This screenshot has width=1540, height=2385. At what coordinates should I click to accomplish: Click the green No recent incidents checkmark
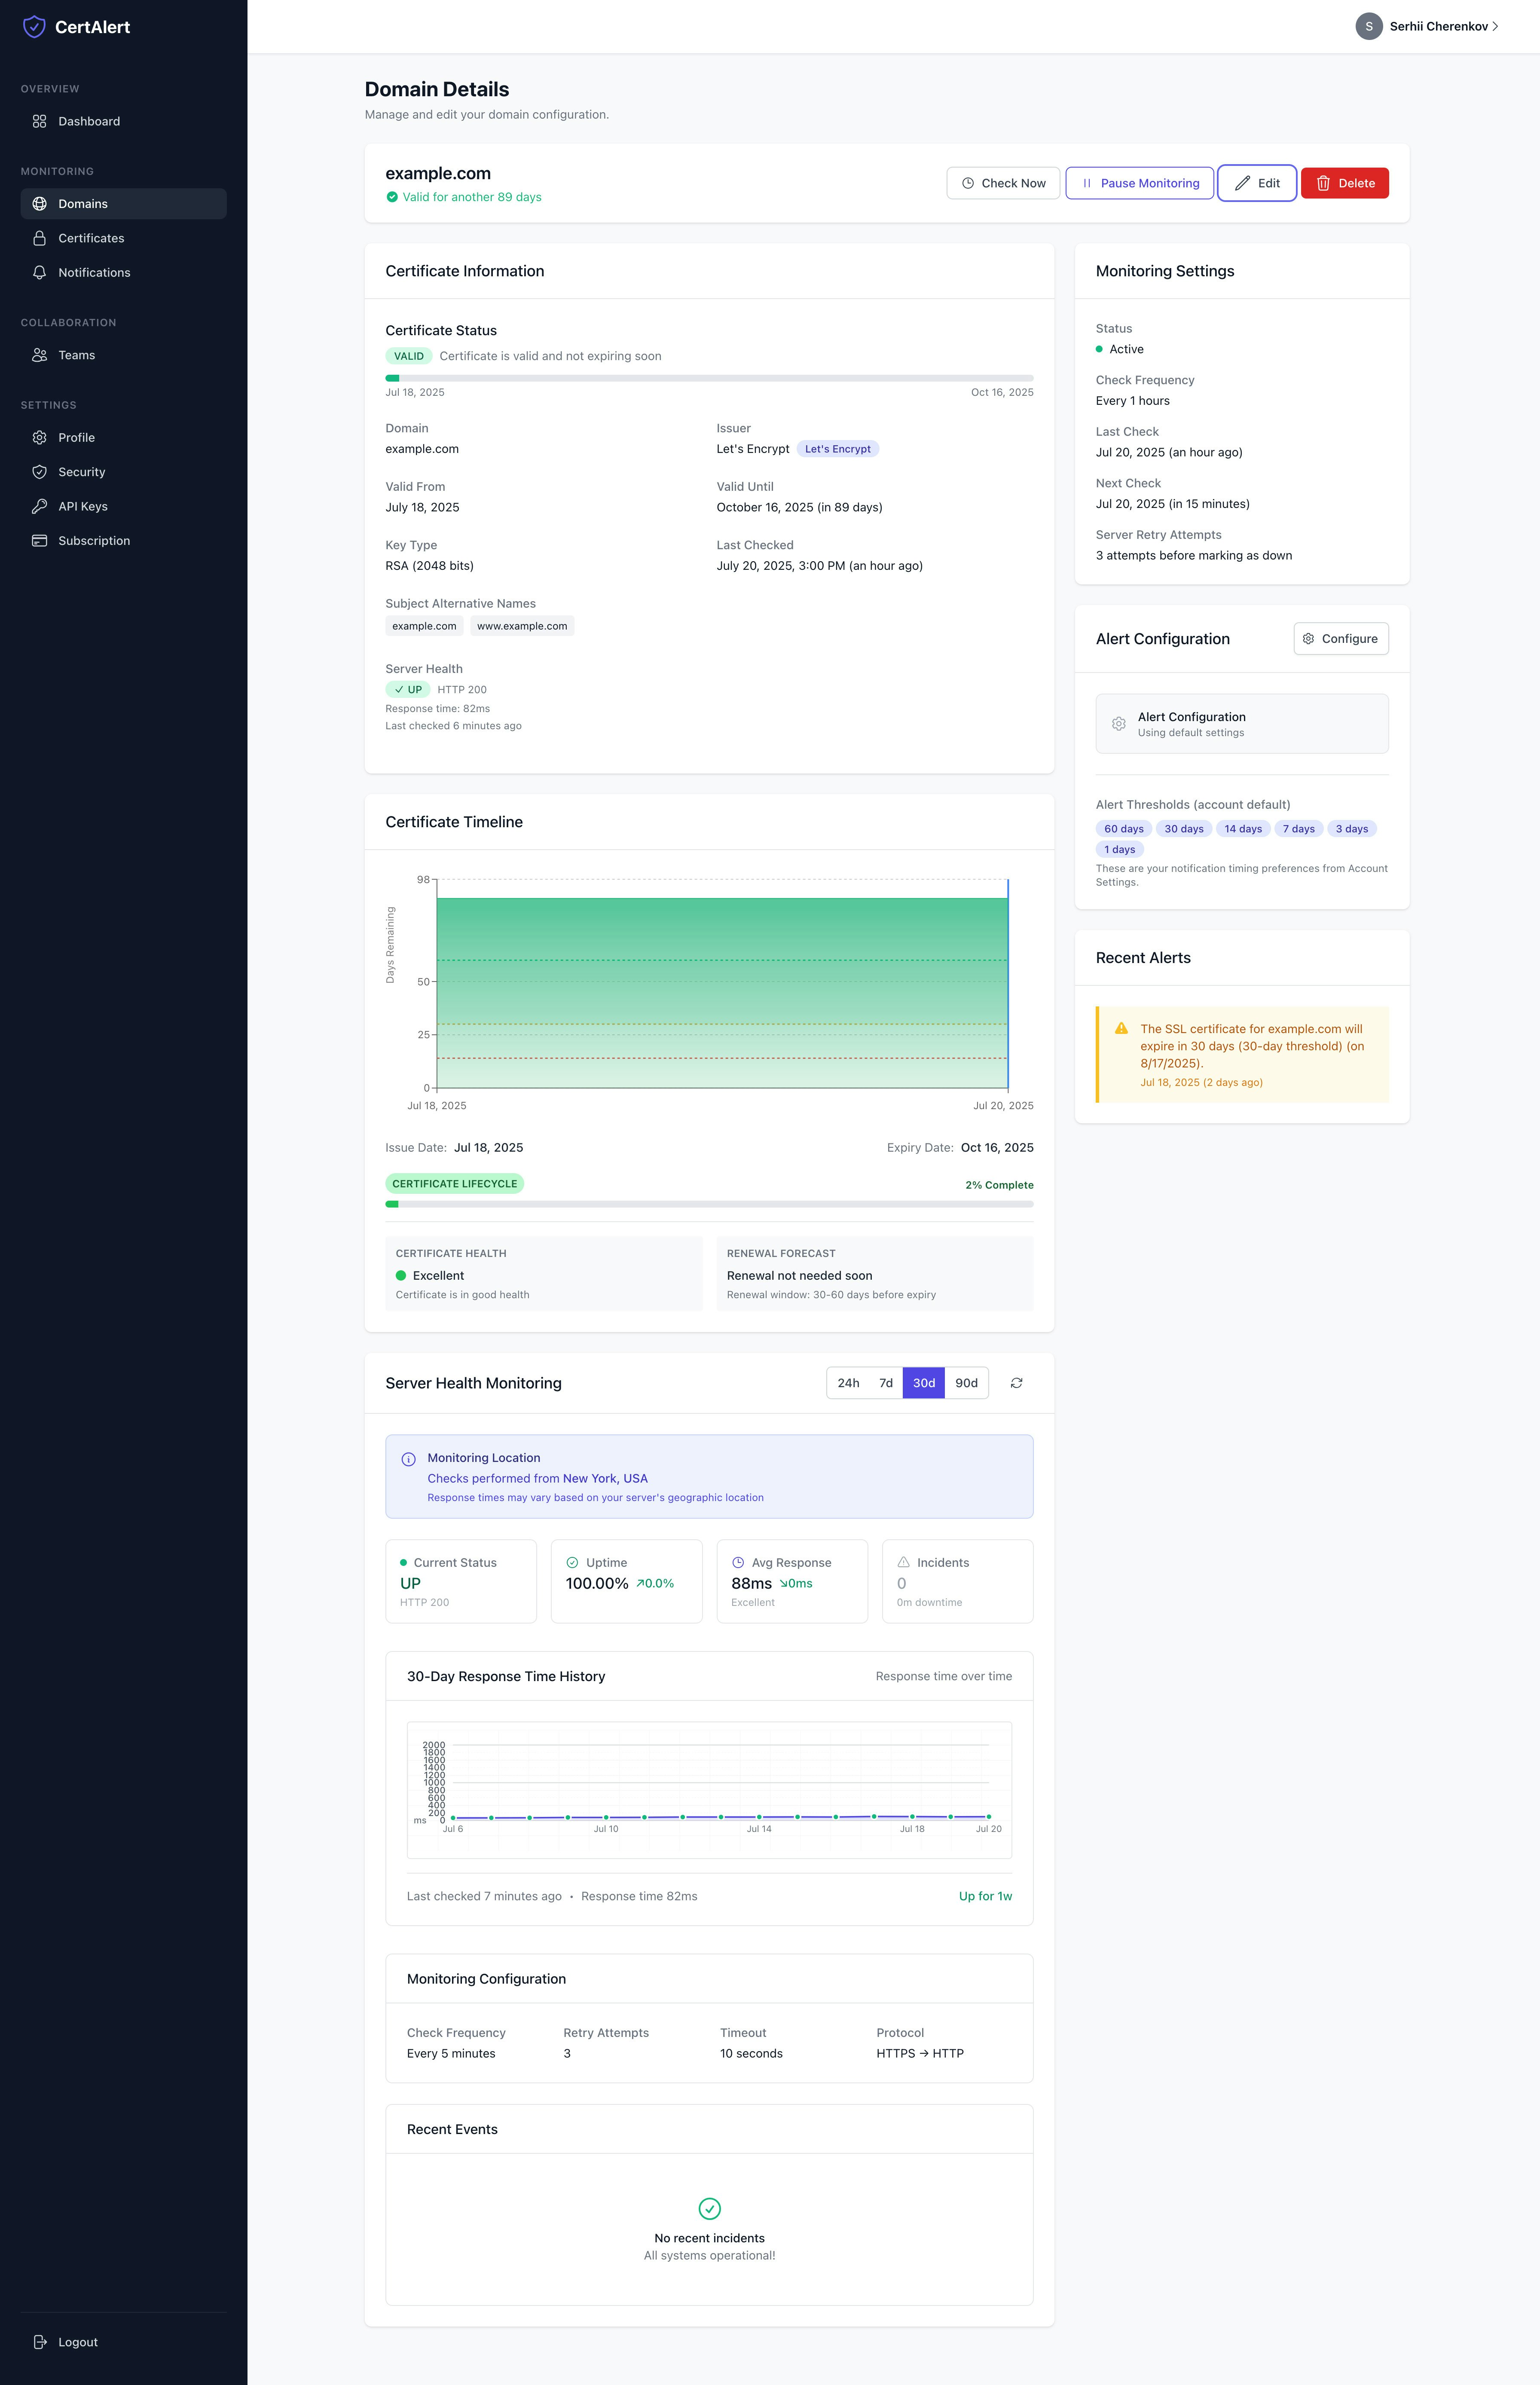click(709, 2208)
